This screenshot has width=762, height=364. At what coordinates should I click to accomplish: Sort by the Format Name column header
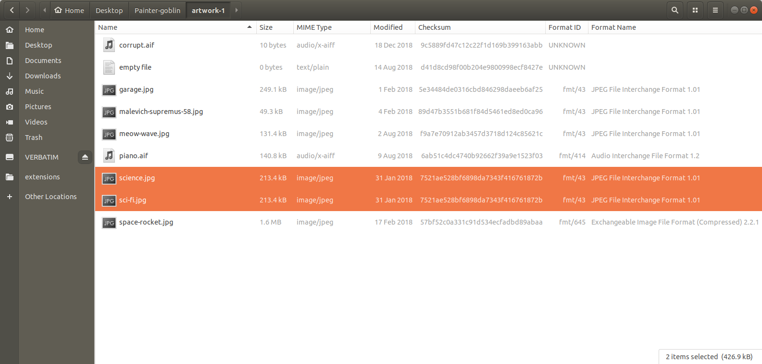pyautogui.click(x=675, y=27)
